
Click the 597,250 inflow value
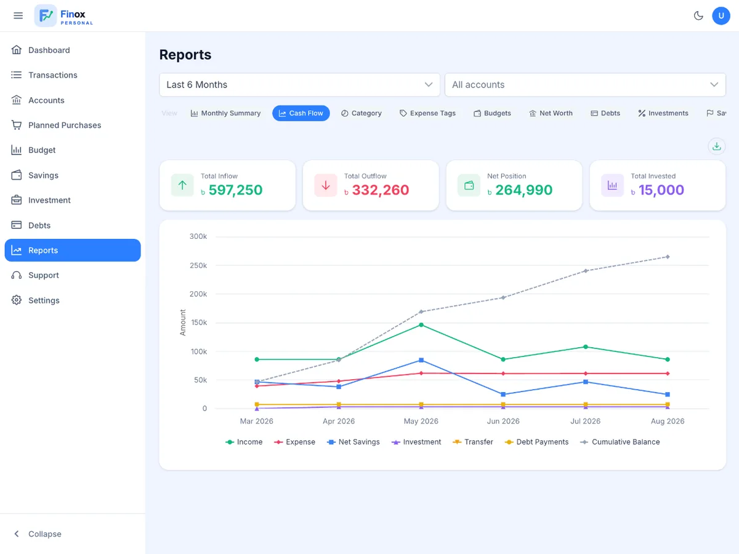point(236,190)
